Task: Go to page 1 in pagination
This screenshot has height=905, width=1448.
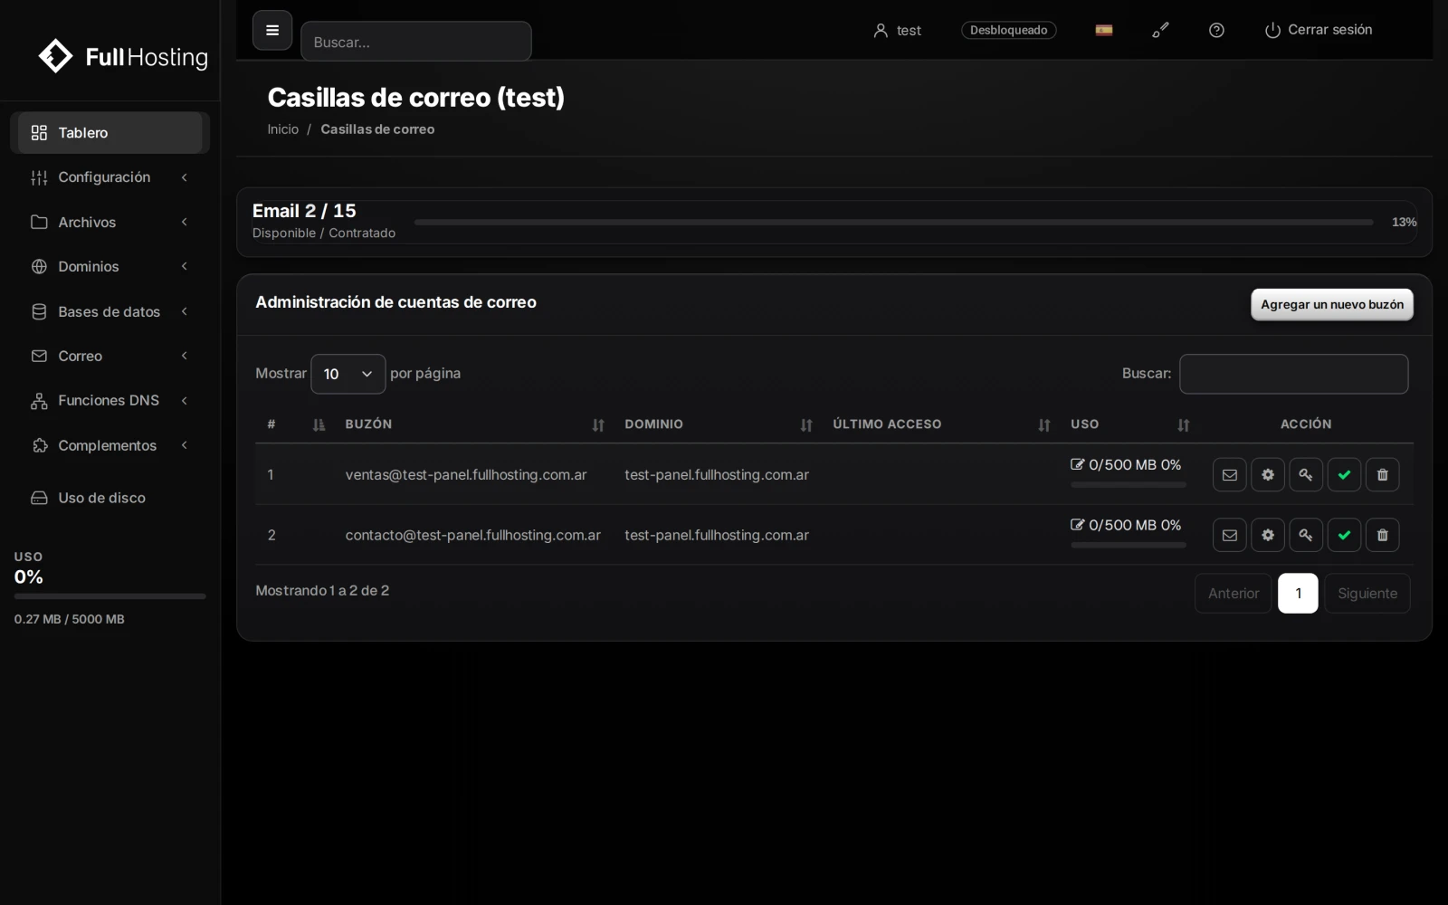Action: (1298, 594)
